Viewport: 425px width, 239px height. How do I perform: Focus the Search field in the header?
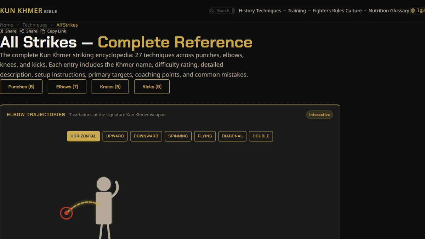pyautogui.click(x=222, y=11)
